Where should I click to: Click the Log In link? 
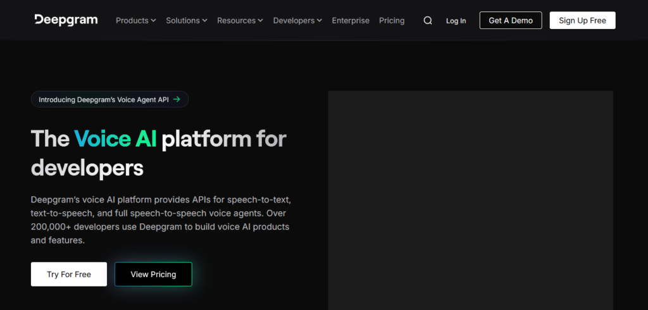point(456,21)
